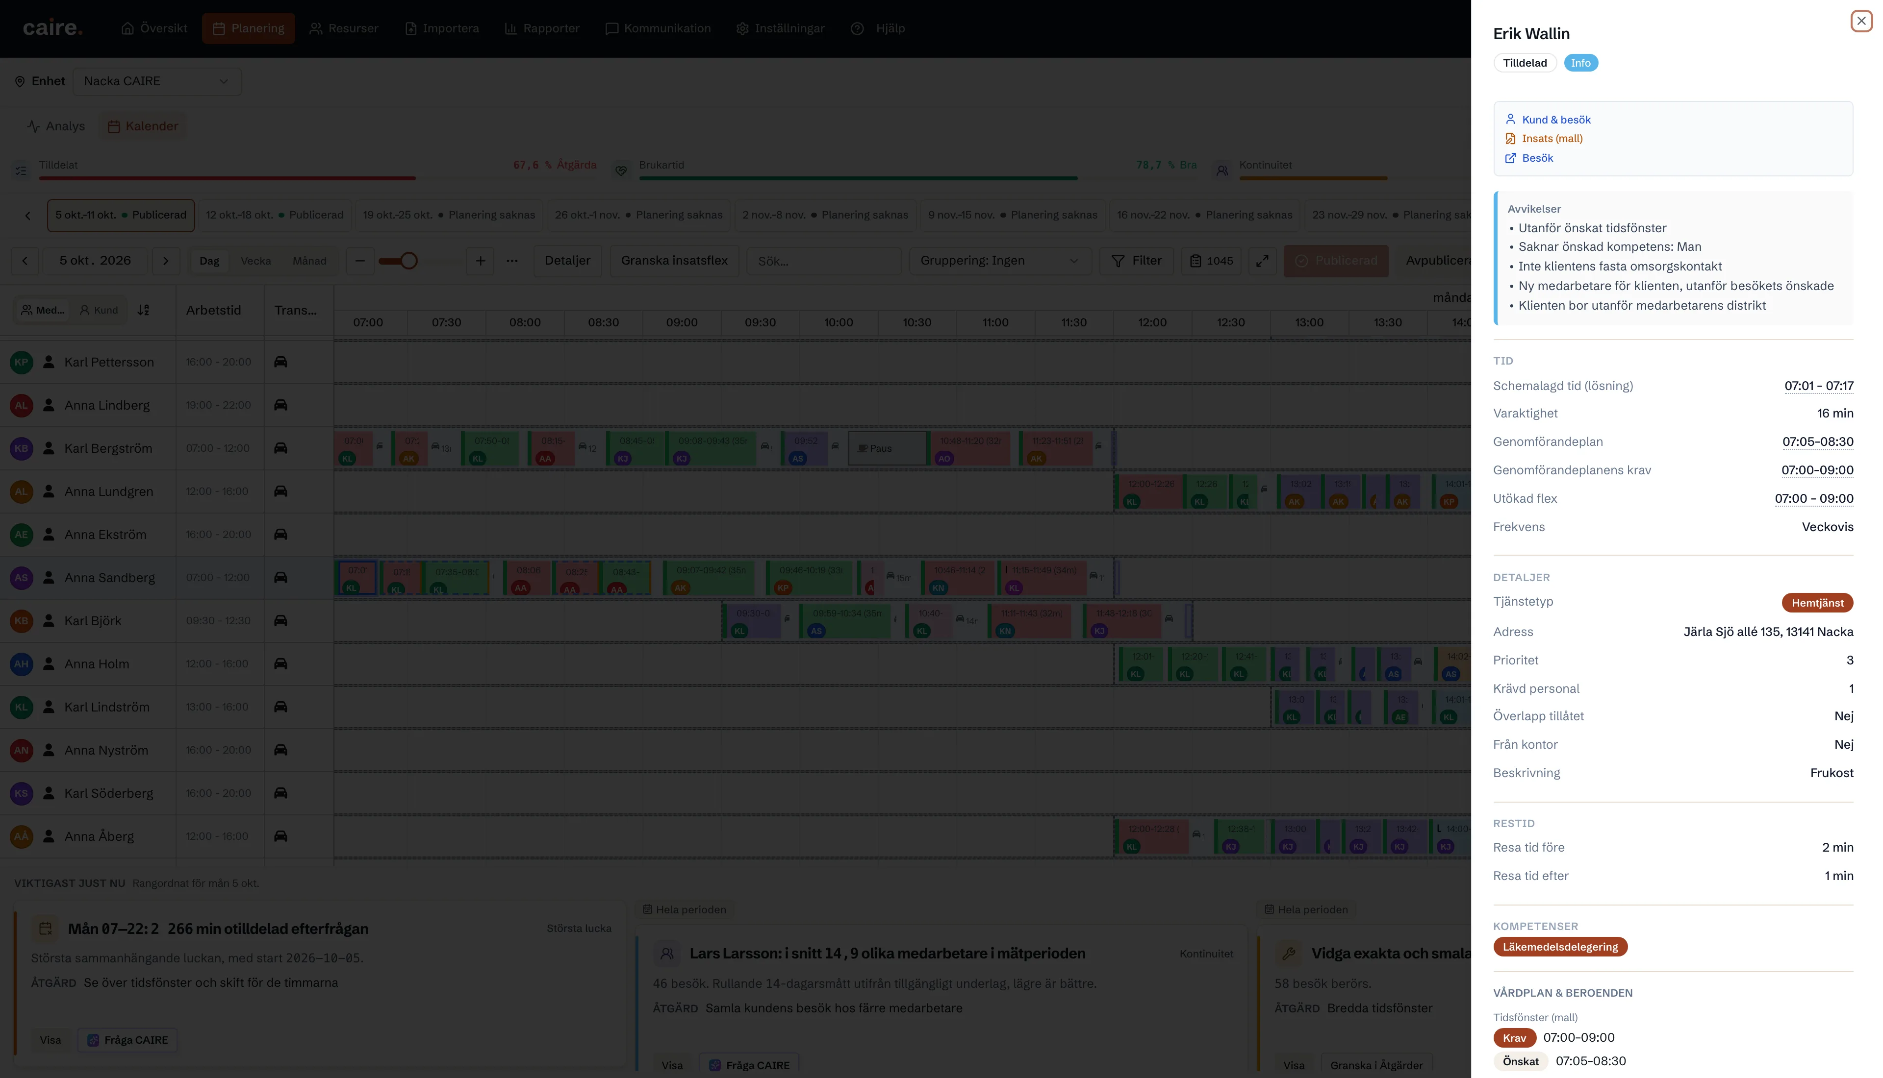
Task: Select the 12 okt.–18 okt. Publicerad week
Action: [x=274, y=215]
